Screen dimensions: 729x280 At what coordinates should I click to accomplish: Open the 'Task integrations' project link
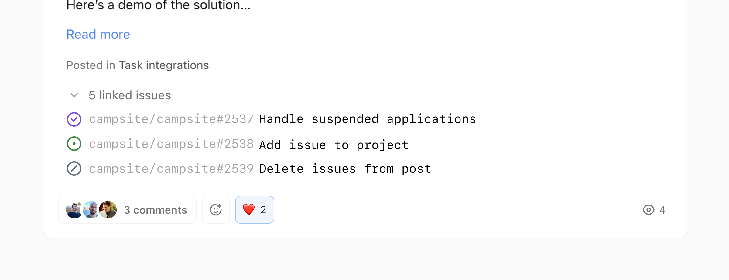tap(164, 65)
